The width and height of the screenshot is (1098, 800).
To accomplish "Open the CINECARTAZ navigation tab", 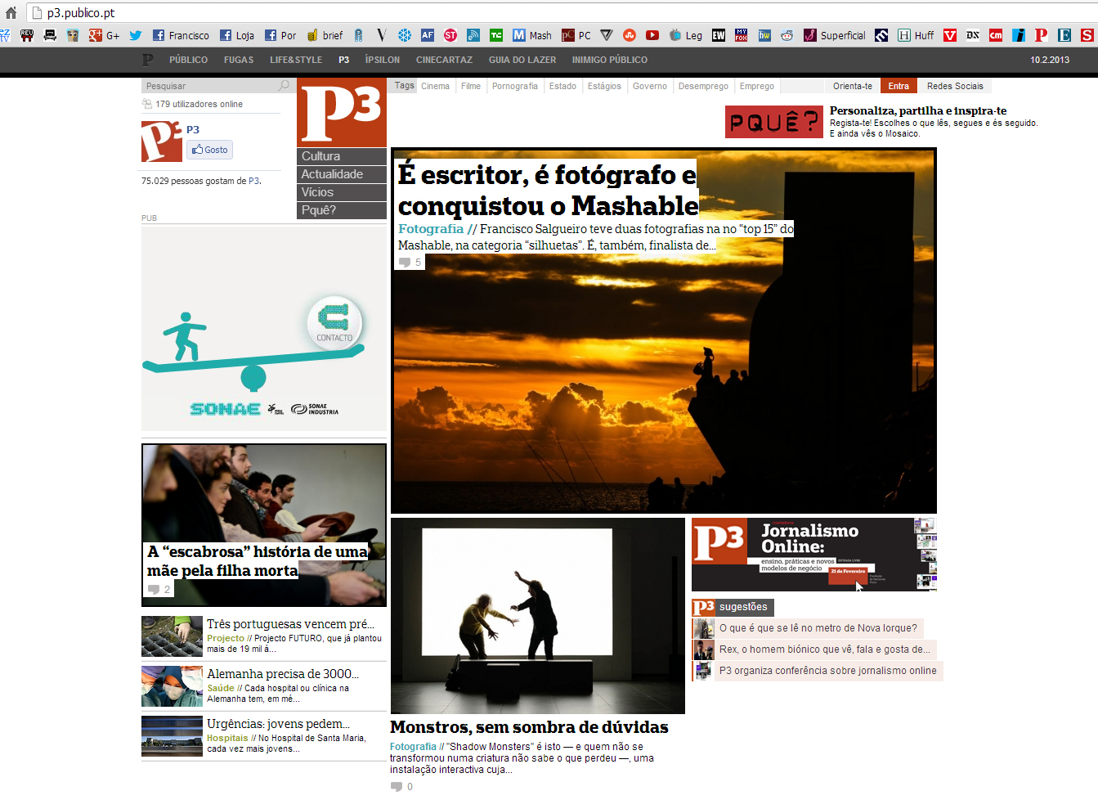I will pos(444,60).
